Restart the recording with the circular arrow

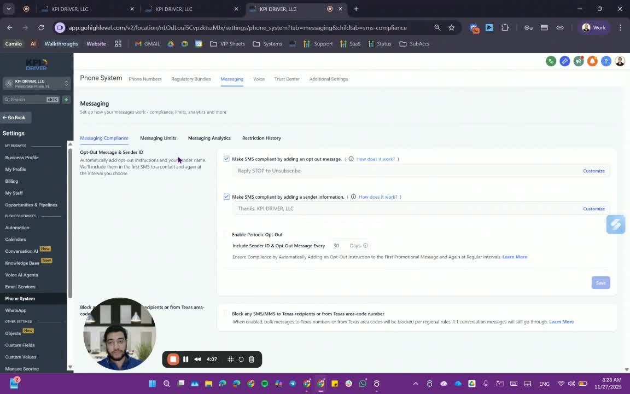[x=241, y=359]
